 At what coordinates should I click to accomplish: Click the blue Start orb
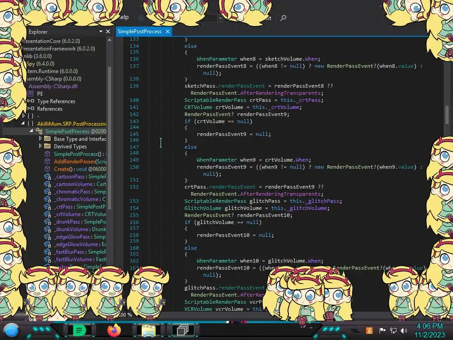[12, 331]
